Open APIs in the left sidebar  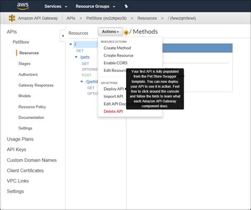12,32
